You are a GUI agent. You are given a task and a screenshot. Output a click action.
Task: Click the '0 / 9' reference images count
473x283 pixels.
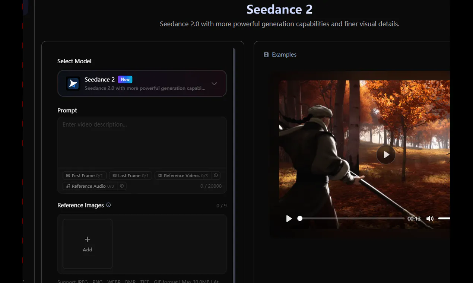tap(222, 206)
